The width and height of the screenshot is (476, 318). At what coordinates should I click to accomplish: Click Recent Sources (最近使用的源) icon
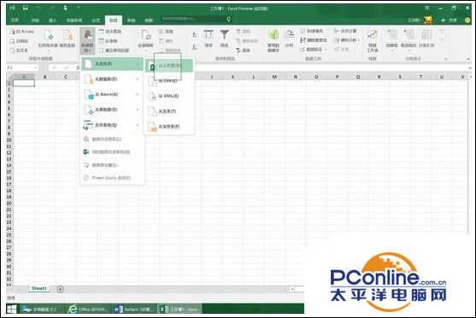[x=102, y=50]
